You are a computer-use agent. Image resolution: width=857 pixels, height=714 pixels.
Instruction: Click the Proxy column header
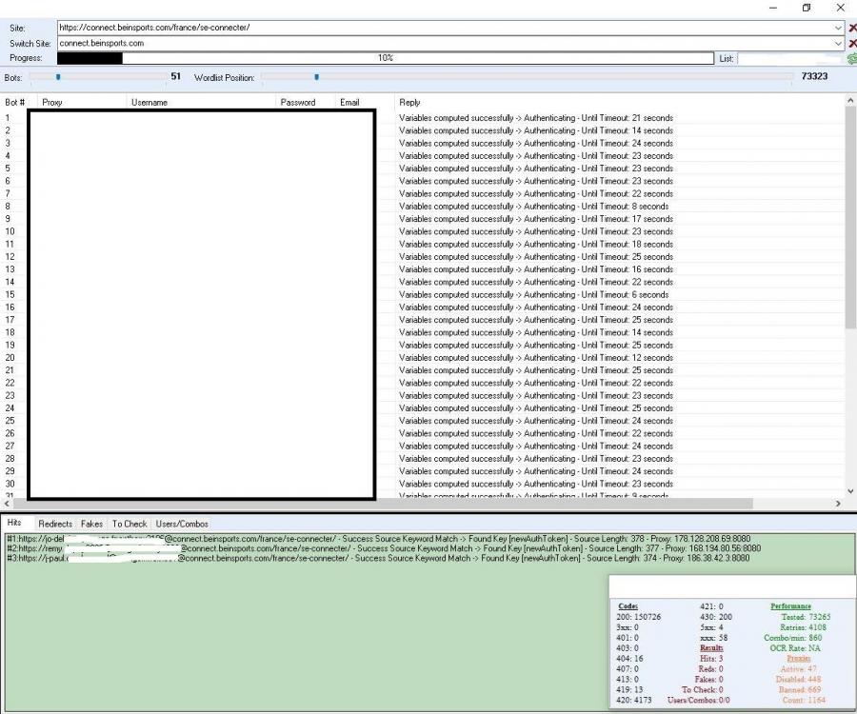(x=51, y=102)
